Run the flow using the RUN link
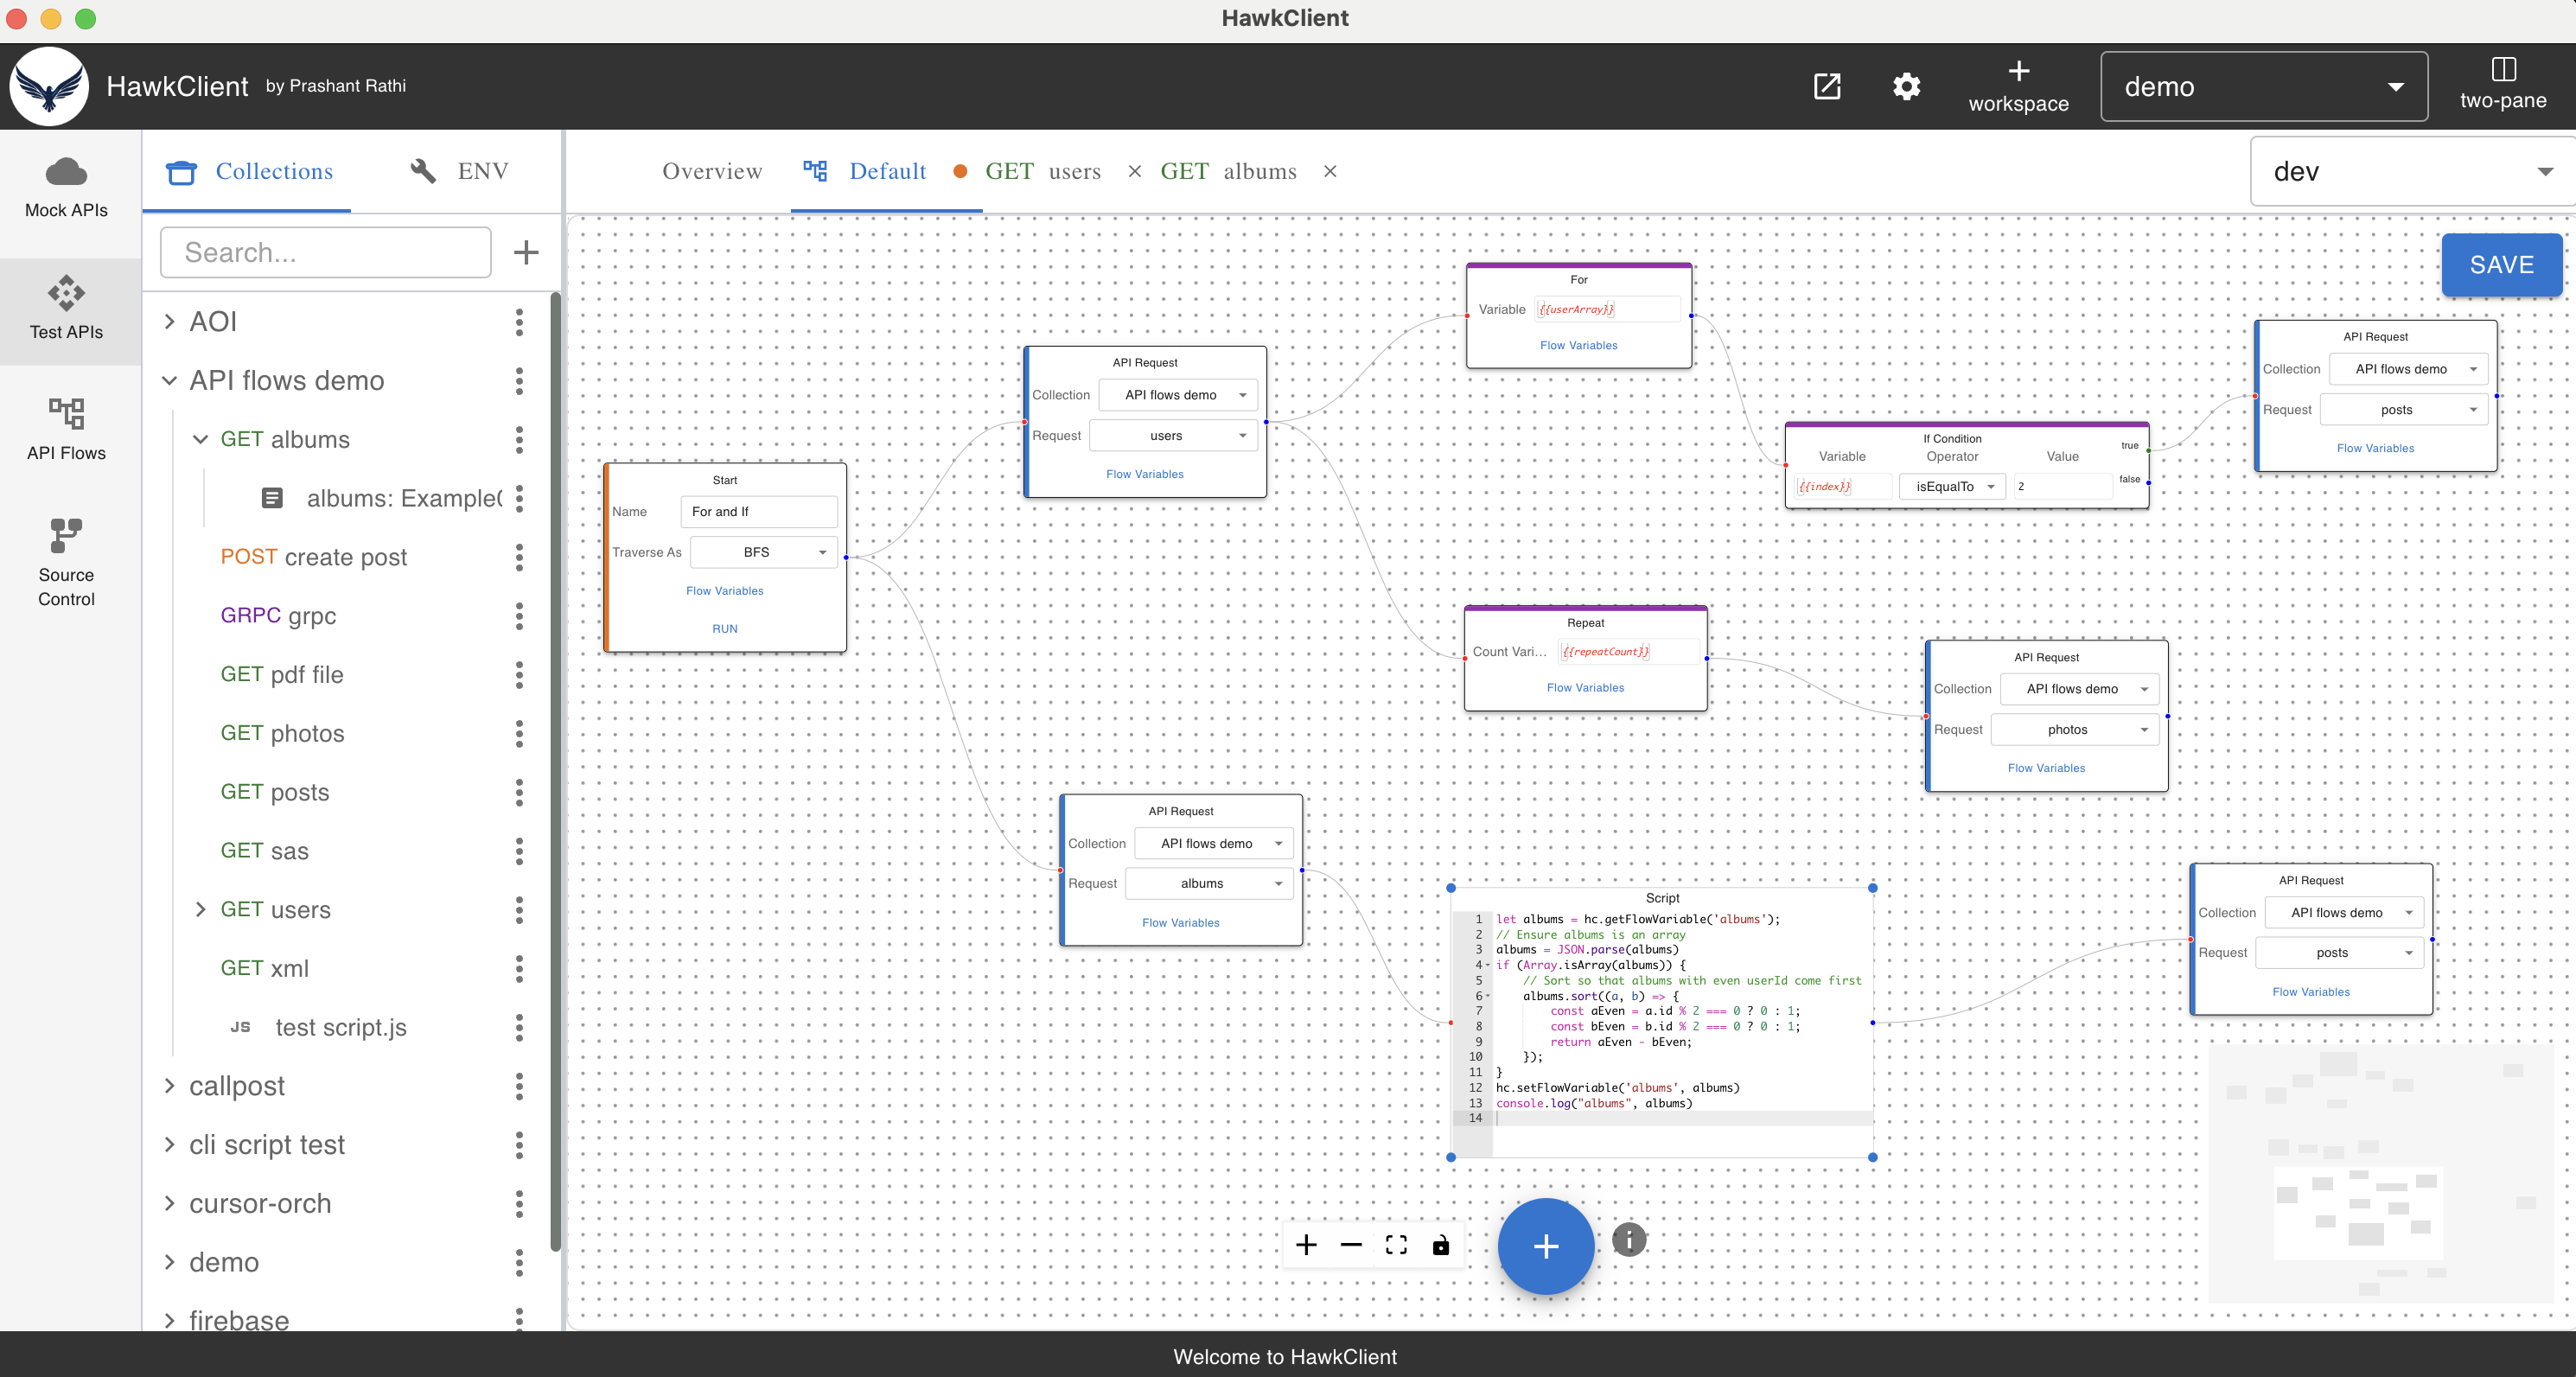The width and height of the screenshot is (2576, 1377). (724, 628)
